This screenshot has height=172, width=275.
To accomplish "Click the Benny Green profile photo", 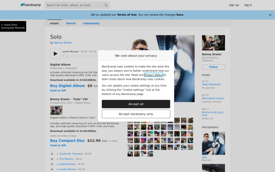I will (214, 43).
